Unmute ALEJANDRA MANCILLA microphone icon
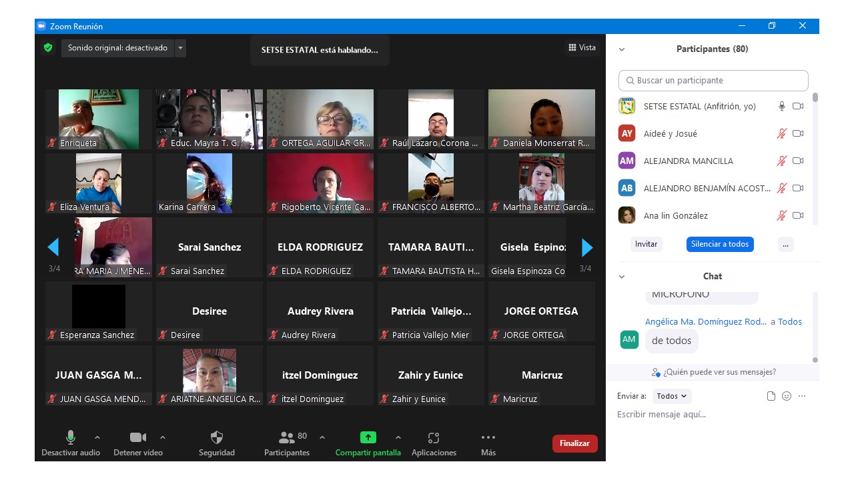Image resolution: width=854 pixels, height=480 pixels. coord(782,161)
